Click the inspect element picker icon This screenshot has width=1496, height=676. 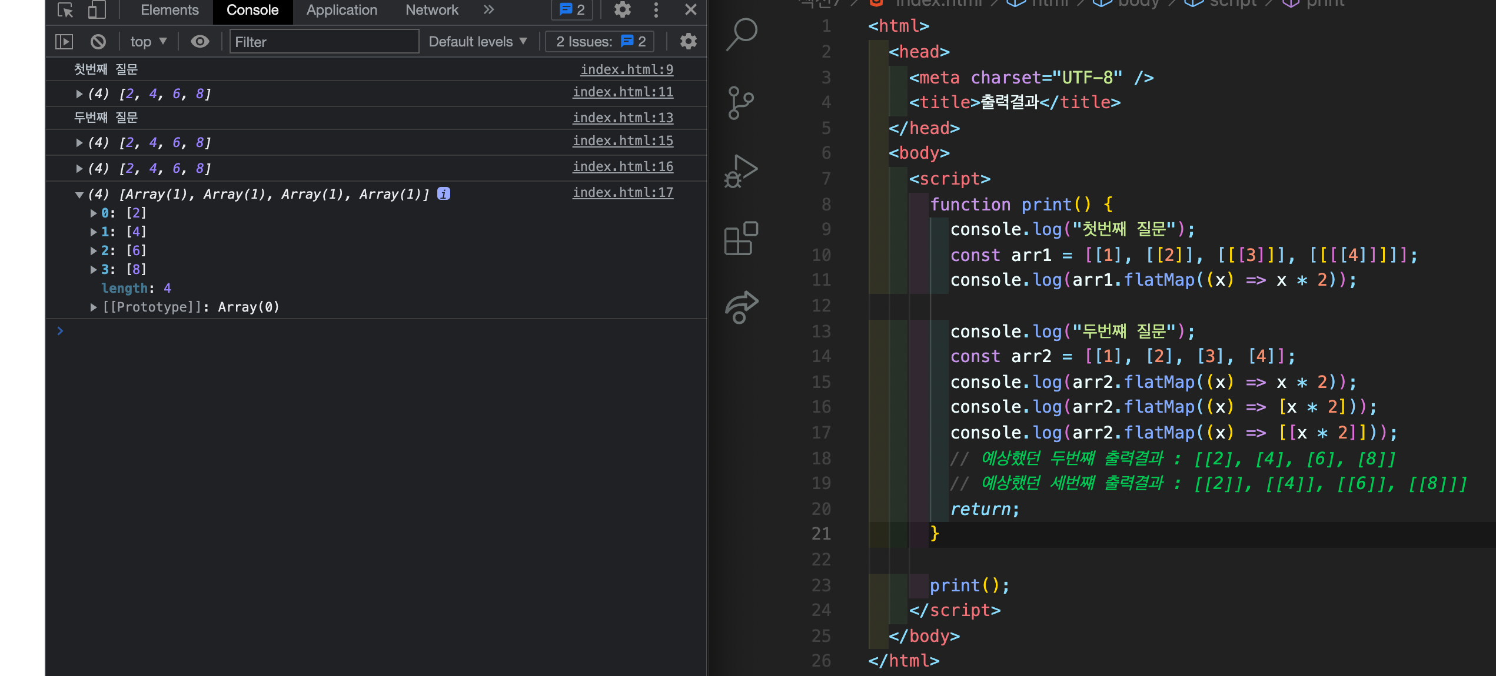coord(65,10)
